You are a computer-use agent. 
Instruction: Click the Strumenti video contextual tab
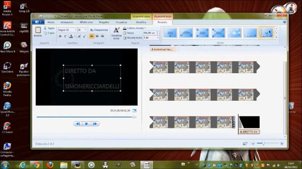[141, 16]
